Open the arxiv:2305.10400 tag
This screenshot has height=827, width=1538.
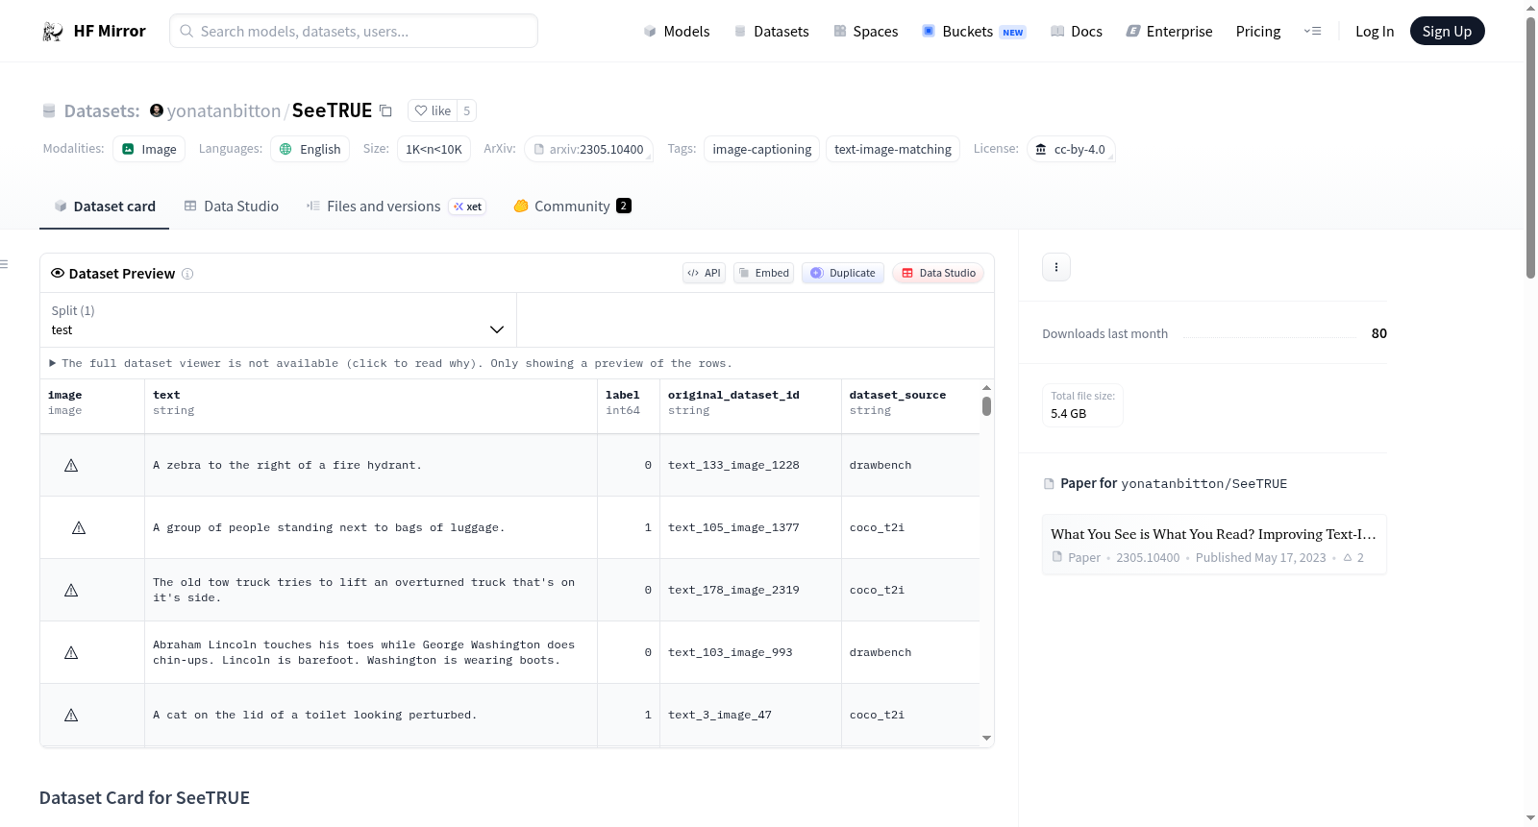(x=589, y=149)
